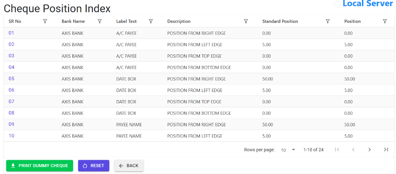
Task: Click the Reset button
Action: pos(94,166)
